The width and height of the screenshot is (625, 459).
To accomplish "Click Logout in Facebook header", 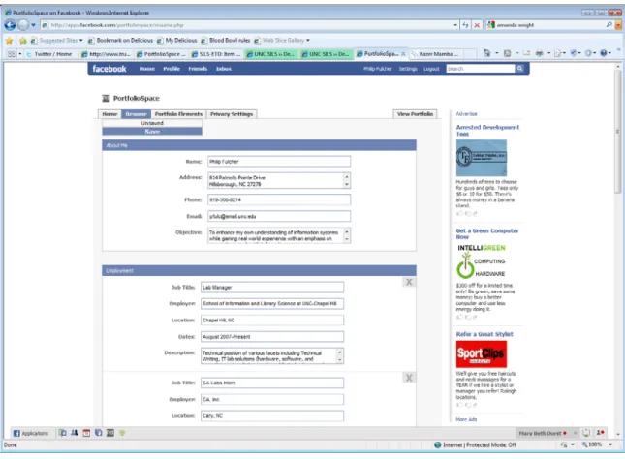I will click(431, 69).
